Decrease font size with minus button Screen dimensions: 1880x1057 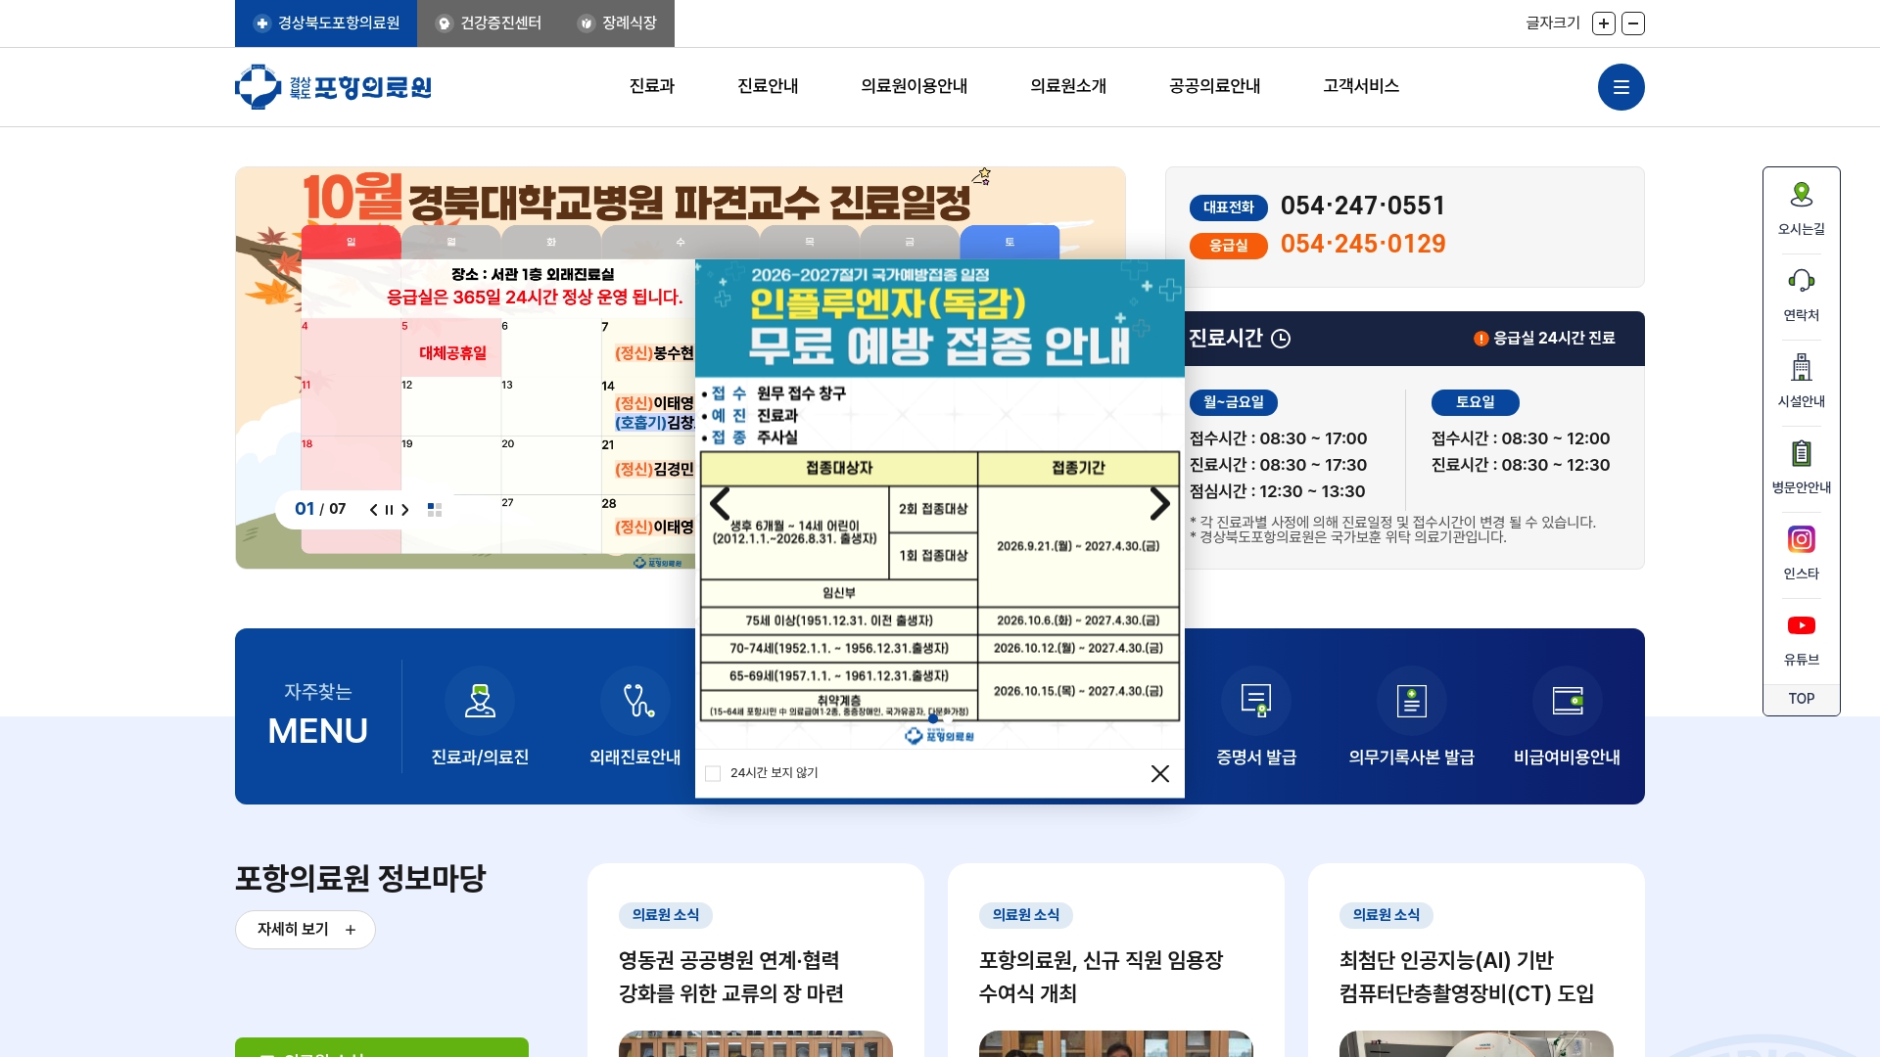pos(1633,23)
